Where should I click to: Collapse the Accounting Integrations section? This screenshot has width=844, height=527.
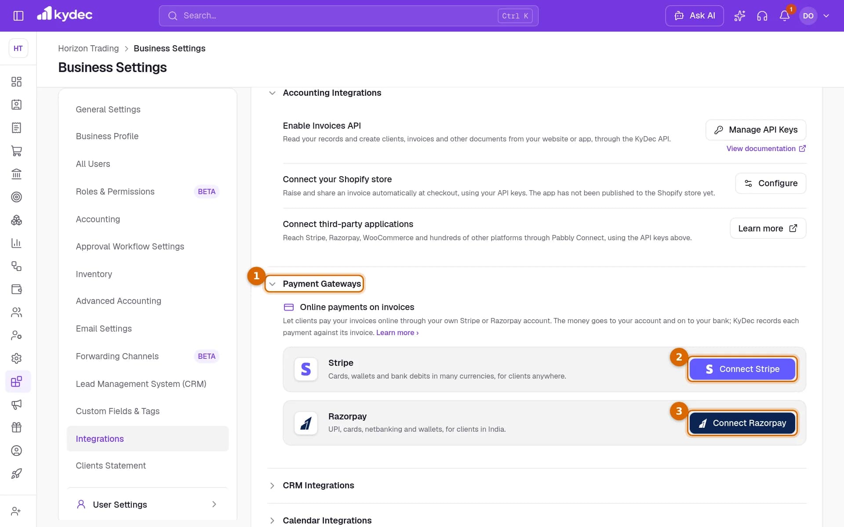tap(272, 93)
